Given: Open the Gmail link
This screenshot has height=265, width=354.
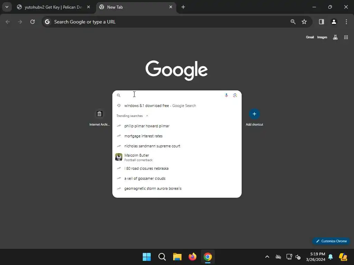Looking at the screenshot, I should pyautogui.click(x=310, y=37).
